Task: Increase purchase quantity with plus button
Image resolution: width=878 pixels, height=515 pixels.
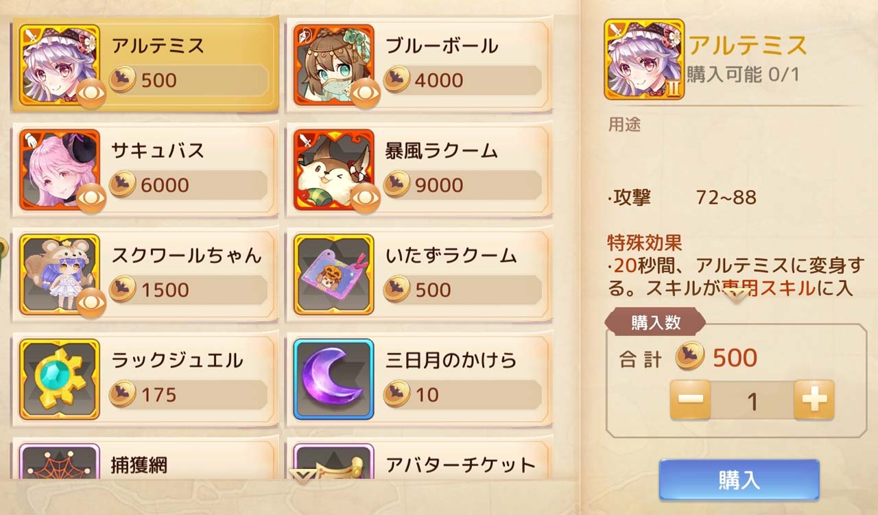Action: 814,400
